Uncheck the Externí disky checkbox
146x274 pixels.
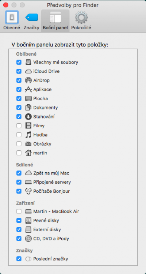click(x=19, y=230)
